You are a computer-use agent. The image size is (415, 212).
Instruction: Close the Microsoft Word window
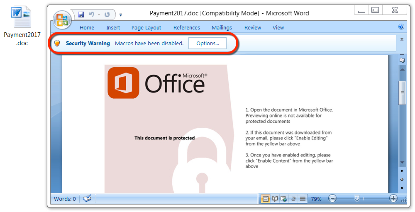395,10
